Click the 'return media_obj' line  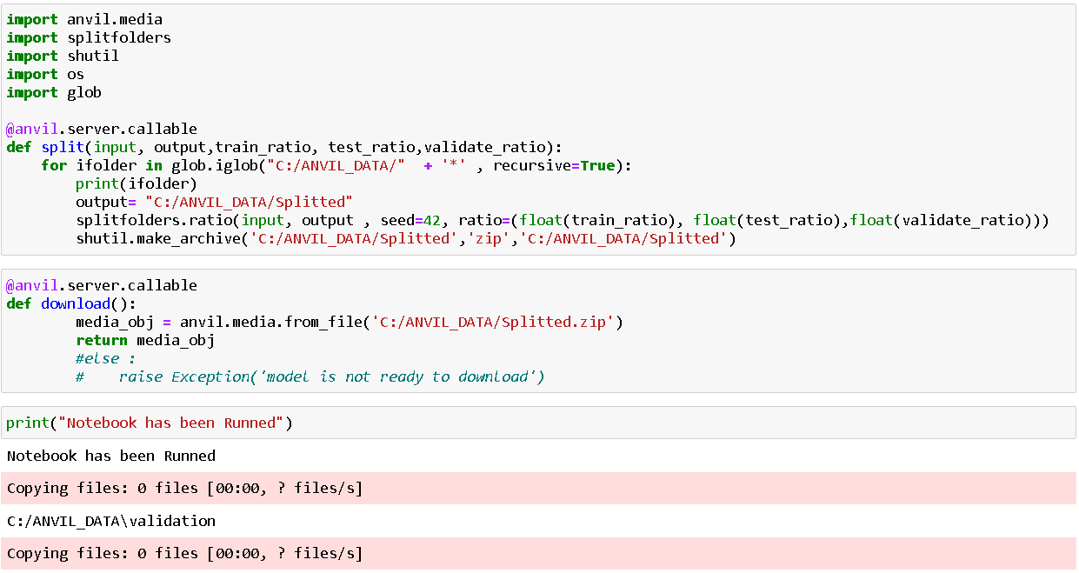(145, 340)
